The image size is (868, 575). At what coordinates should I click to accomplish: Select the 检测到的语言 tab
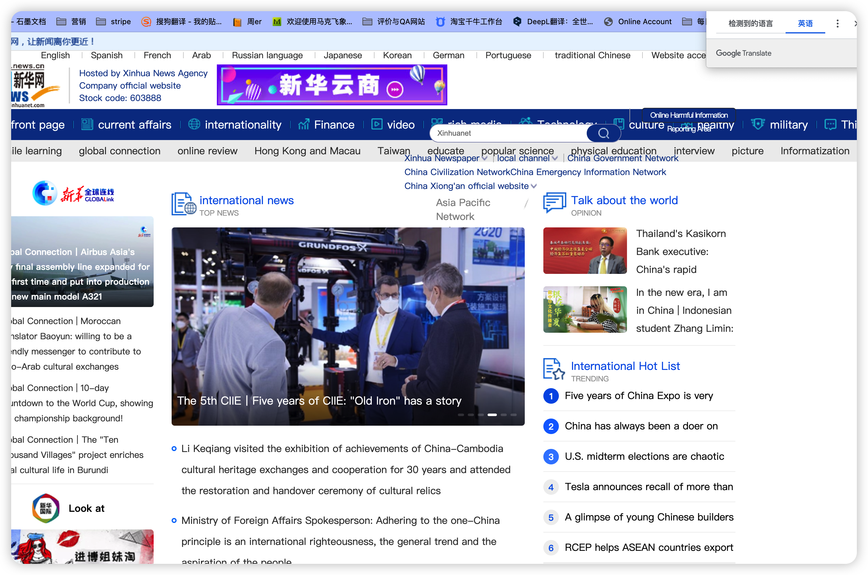750,24
